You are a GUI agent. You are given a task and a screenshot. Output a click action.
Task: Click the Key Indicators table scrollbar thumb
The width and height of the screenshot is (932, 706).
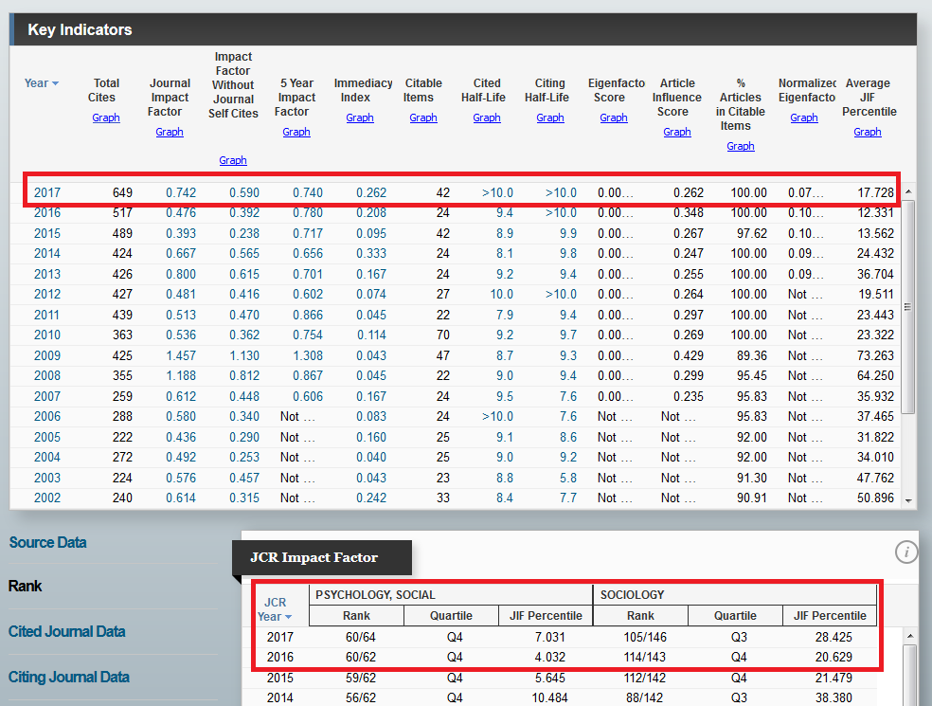click(907, 307)
